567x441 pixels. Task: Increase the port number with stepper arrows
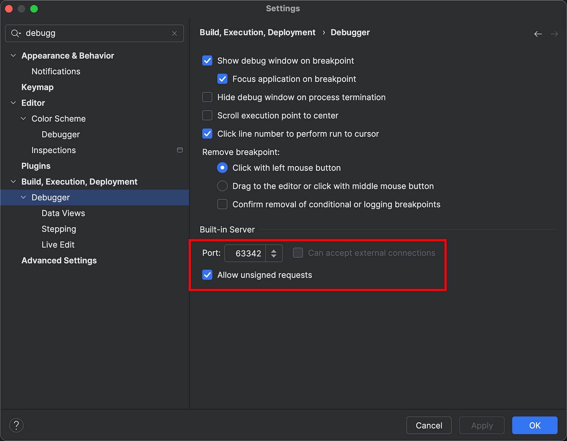click(274, 251)
